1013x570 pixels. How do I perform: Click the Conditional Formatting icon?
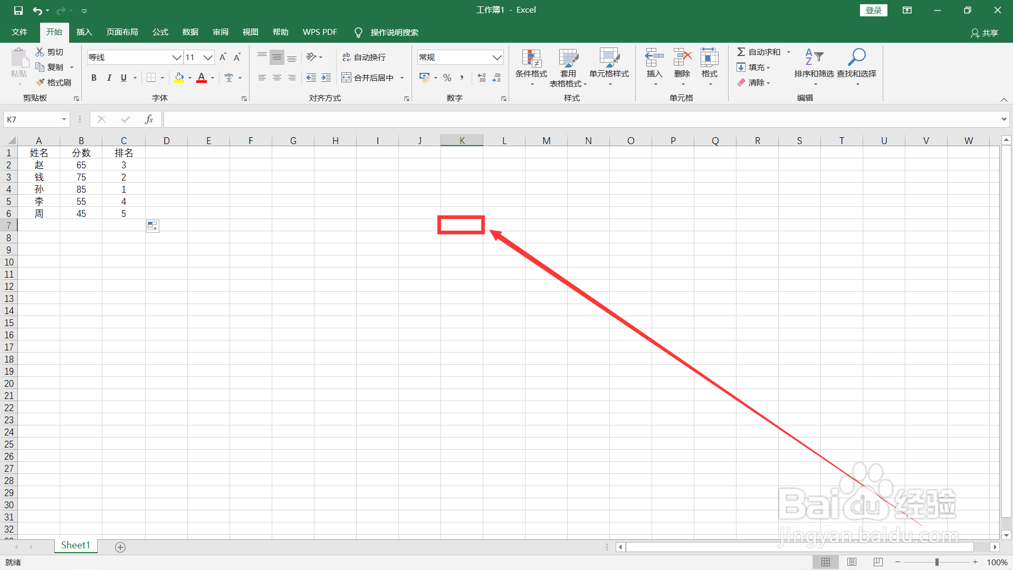point(531,58)
